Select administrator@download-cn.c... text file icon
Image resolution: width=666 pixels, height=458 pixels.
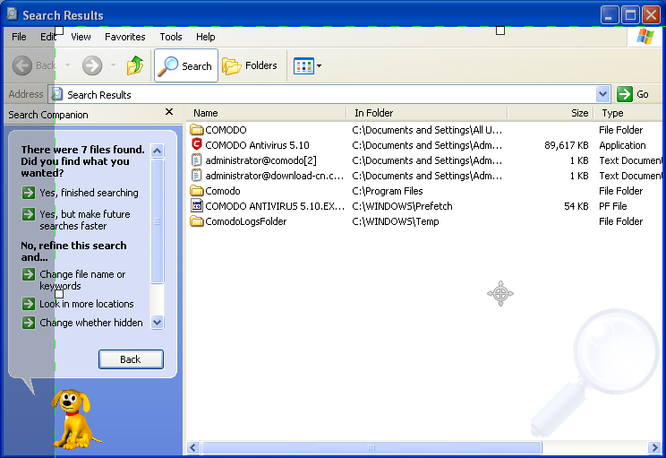[x=196, y=175]
